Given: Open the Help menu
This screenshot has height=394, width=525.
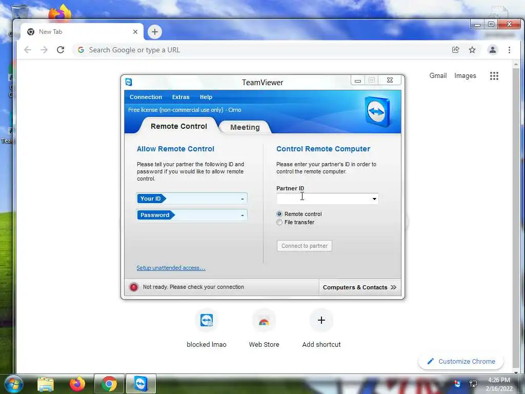Looking at the screenshot, I should 206,97.
